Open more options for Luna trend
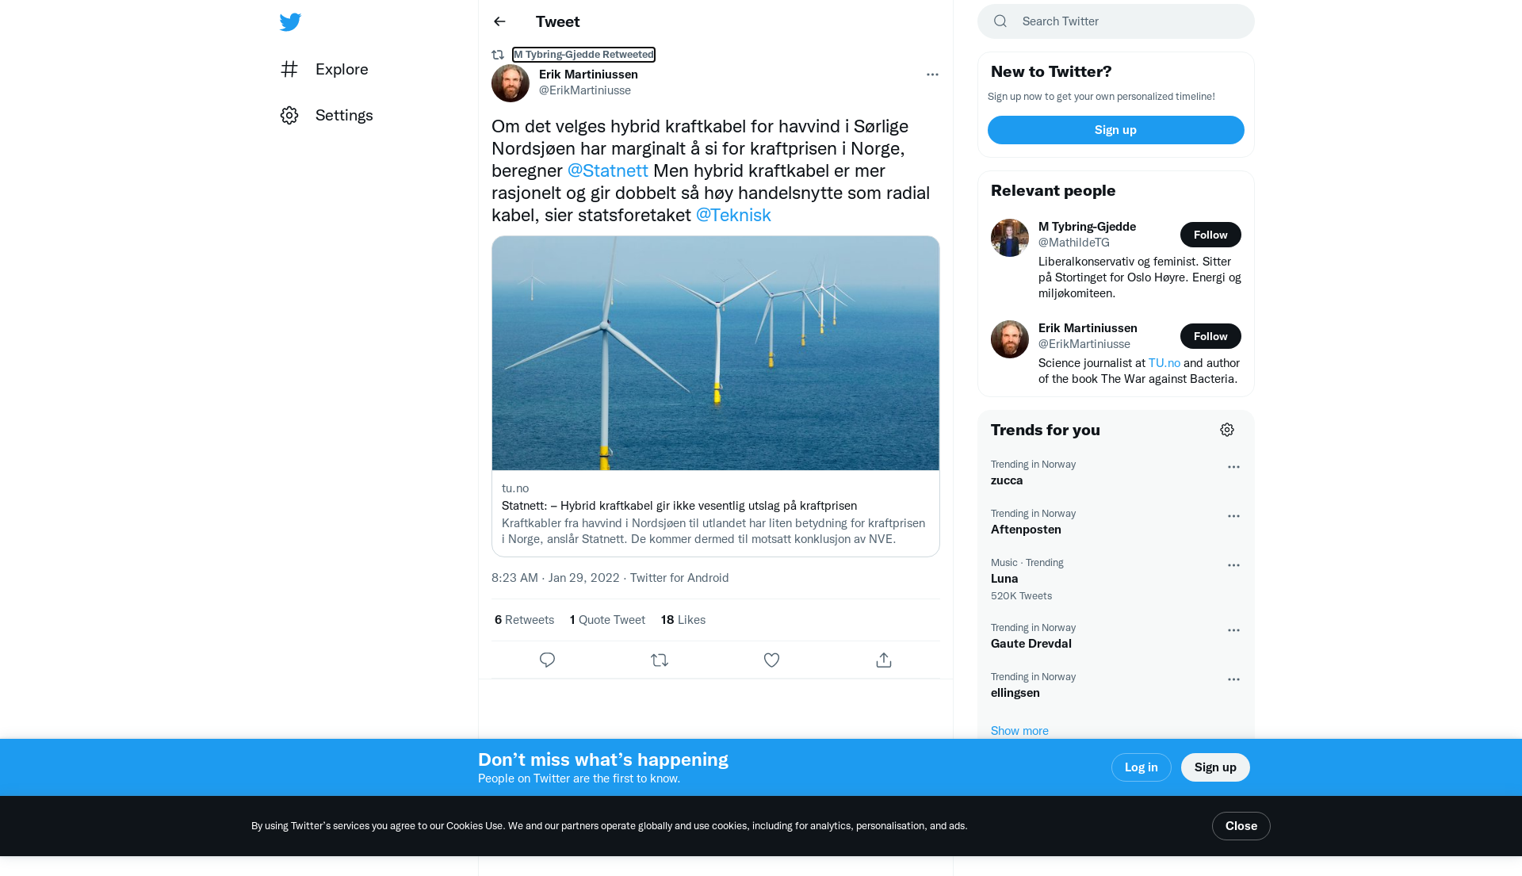Screen dimensions: 1522x876 coord(1233,565)
